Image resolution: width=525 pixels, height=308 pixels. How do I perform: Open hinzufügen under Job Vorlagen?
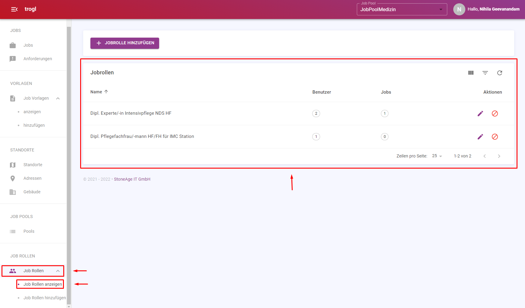point(34,125)
